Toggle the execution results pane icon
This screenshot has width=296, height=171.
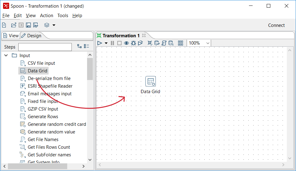181,43
